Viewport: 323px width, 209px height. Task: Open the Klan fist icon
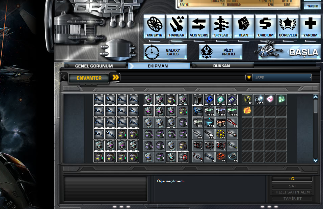(243, 26)
